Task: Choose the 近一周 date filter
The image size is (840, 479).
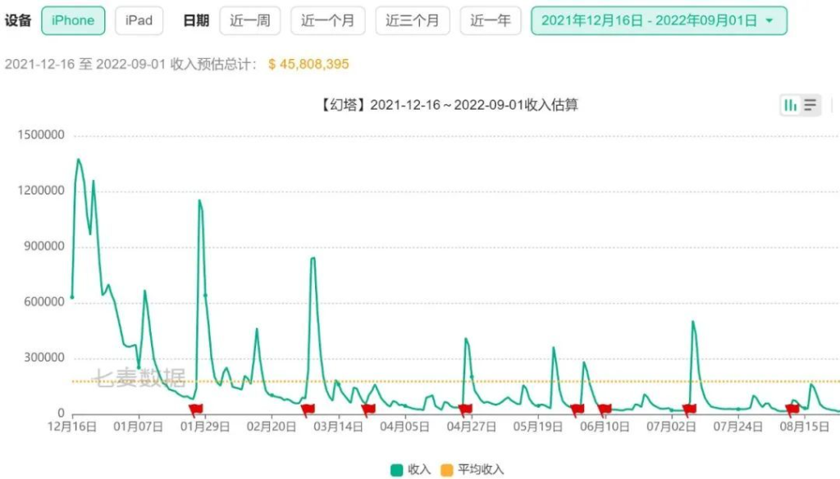Action: [250, 20]
